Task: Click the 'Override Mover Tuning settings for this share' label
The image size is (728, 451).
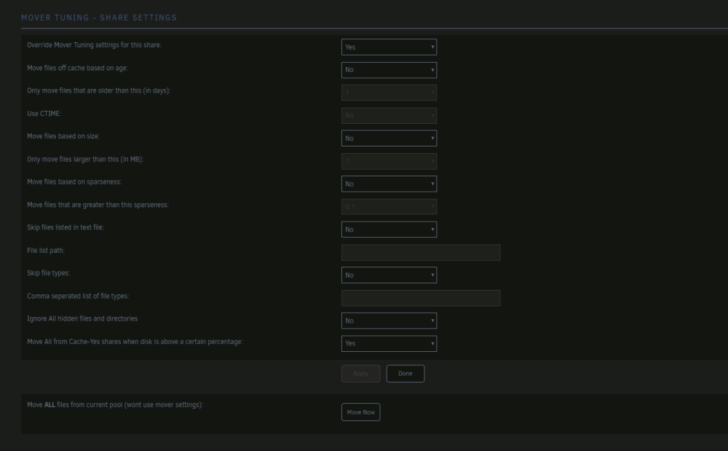Action: (x=94, y=45)
